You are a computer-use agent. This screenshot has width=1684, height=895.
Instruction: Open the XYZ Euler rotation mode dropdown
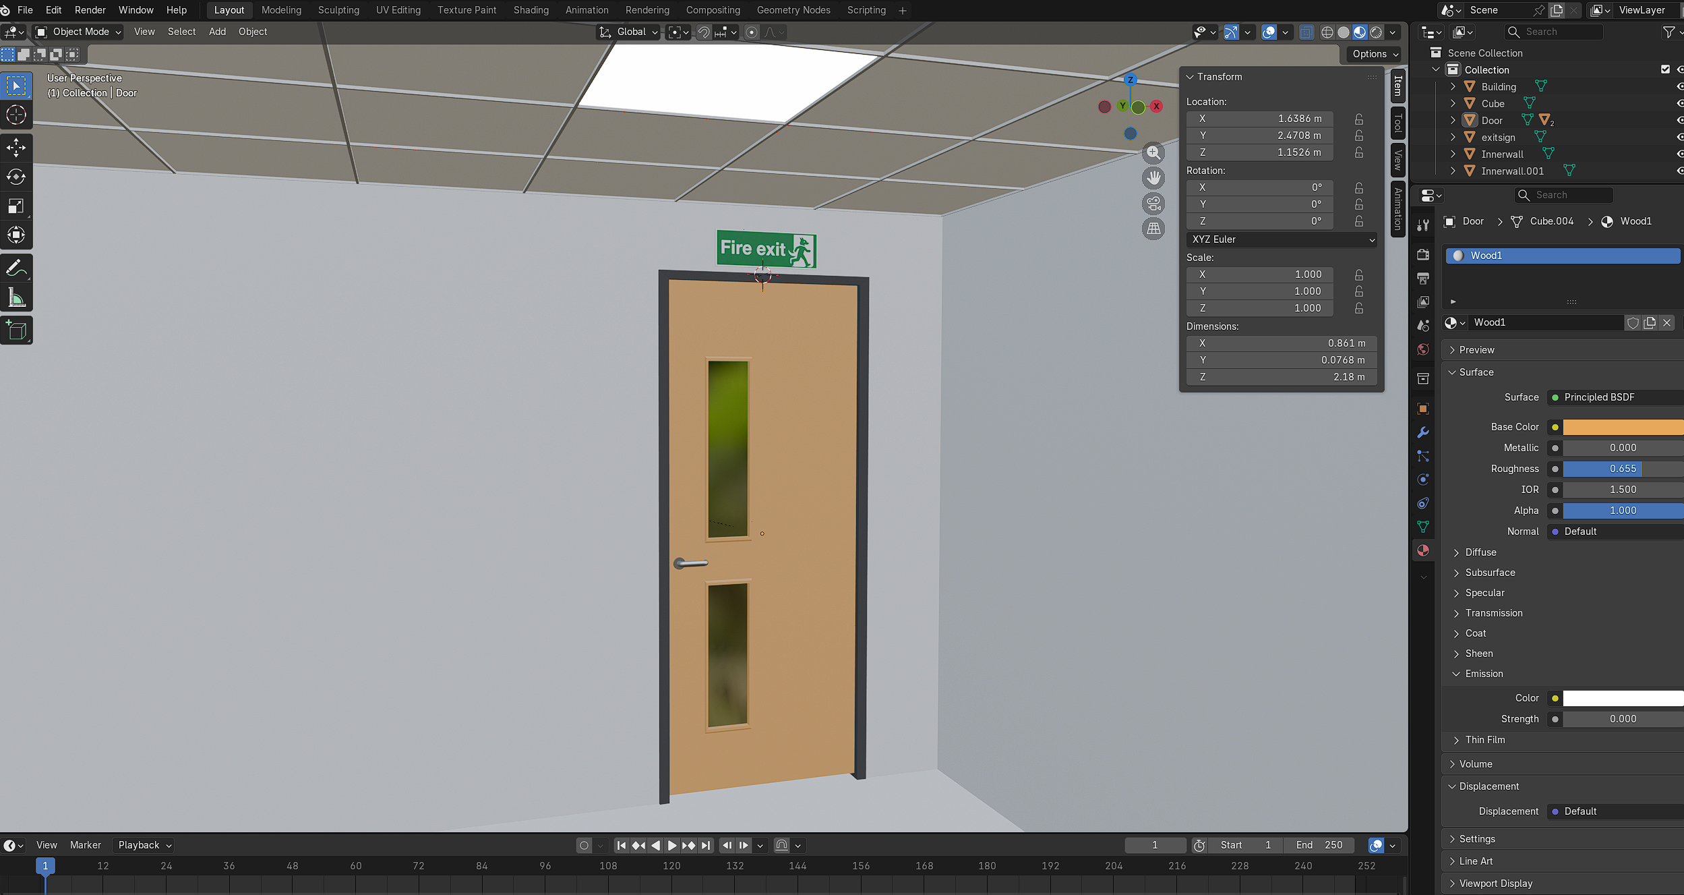1282,239
